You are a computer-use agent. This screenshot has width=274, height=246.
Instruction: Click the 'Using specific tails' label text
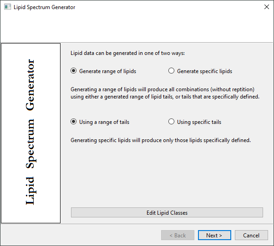coord(199,122)
